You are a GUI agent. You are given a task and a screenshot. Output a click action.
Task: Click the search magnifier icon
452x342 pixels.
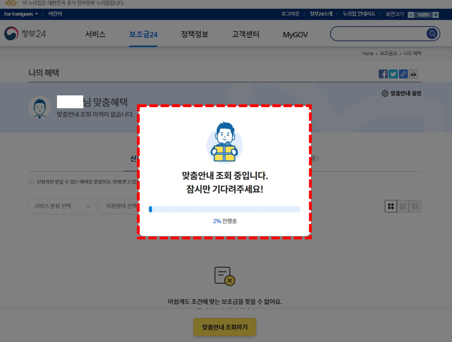coord(431,33)
